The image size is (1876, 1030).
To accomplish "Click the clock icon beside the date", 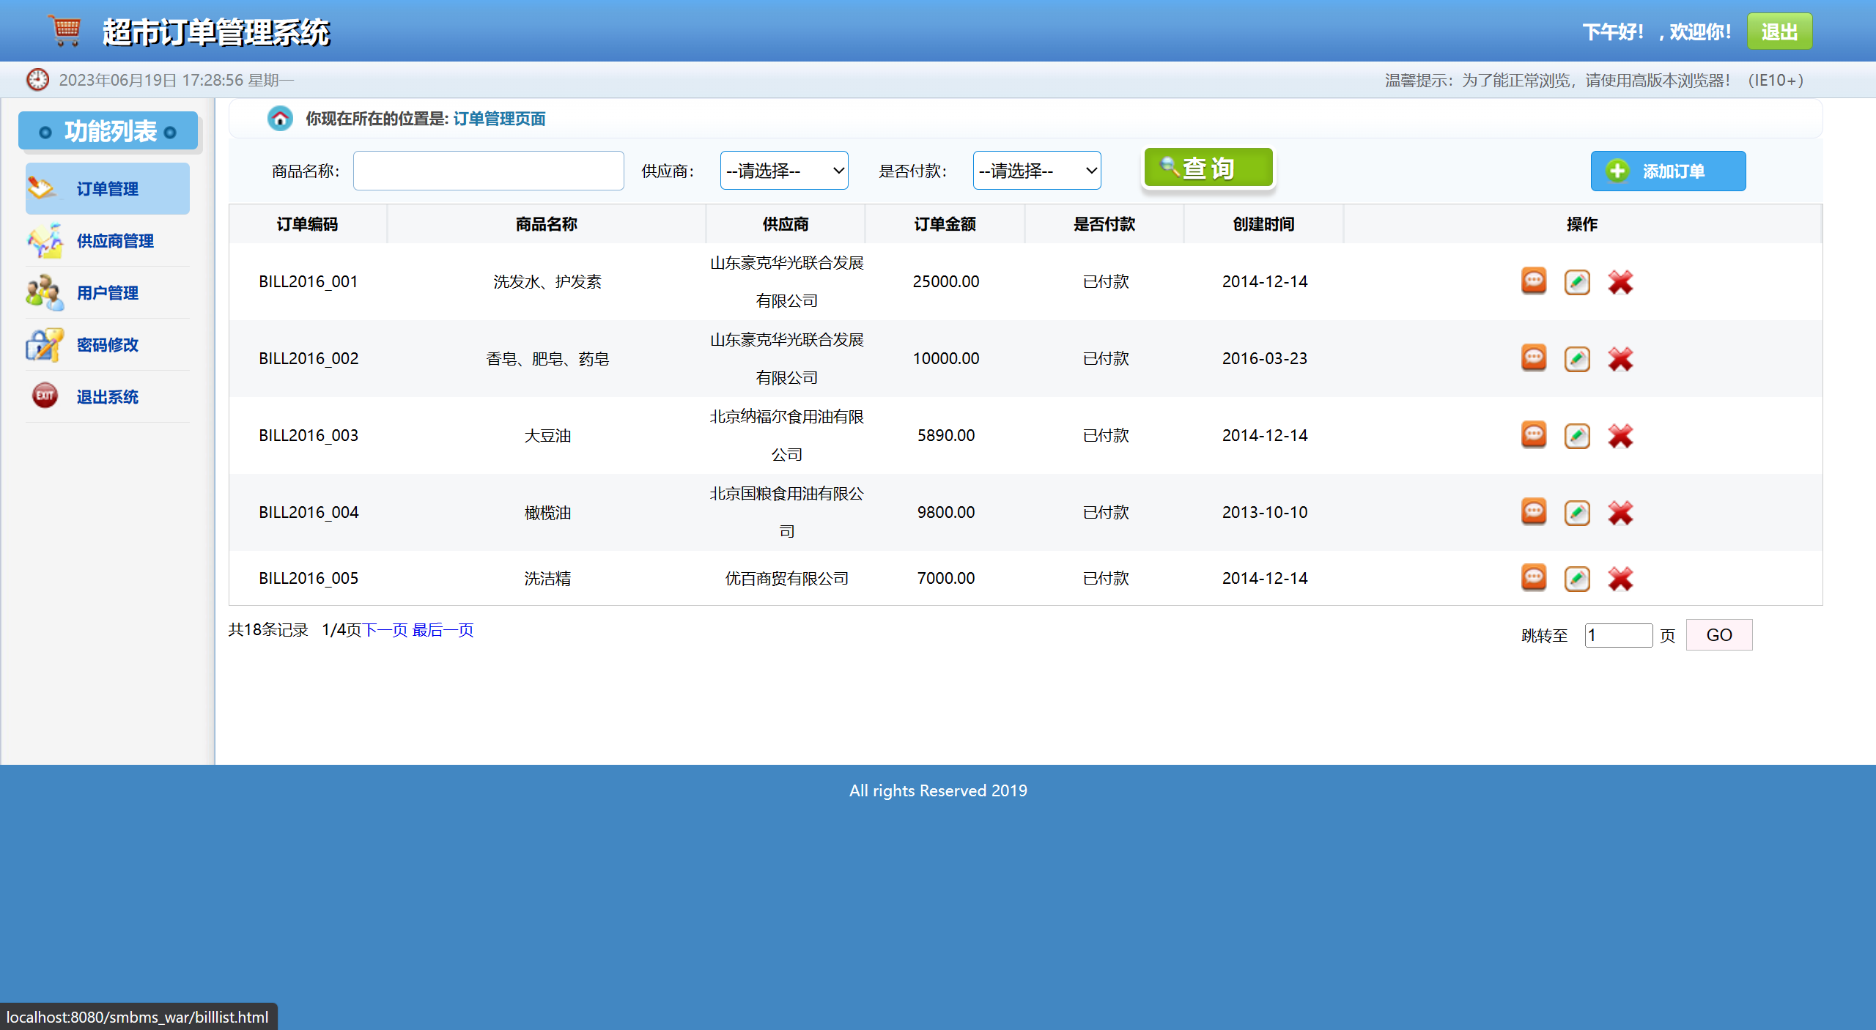I will pyautogui.click(x=37, y=79).
